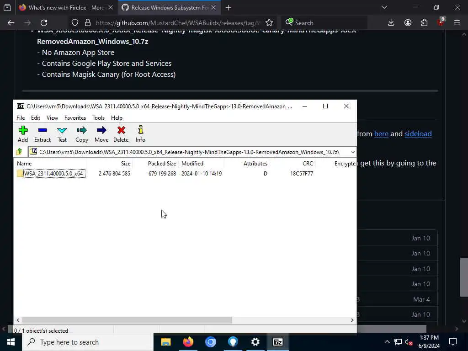Viewport: 468px width, 351px height.
Task: Open the Firefox Extensions icon
Action: point(424,23)
